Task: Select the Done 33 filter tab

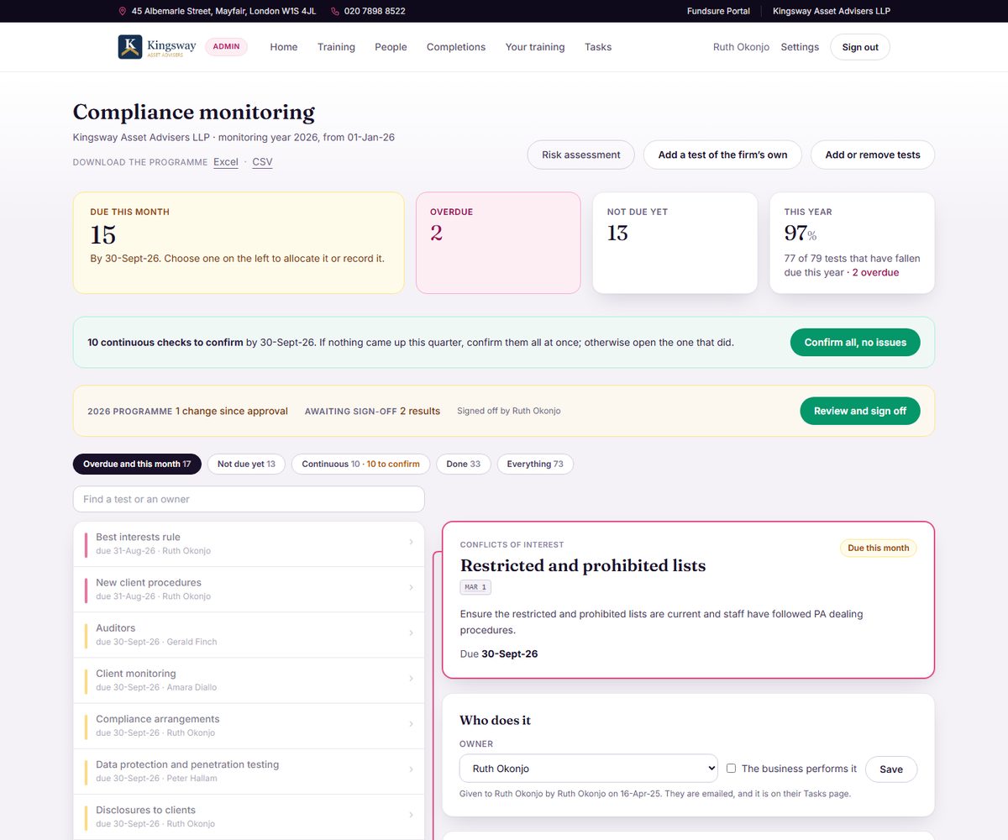Action: point(464,464)
